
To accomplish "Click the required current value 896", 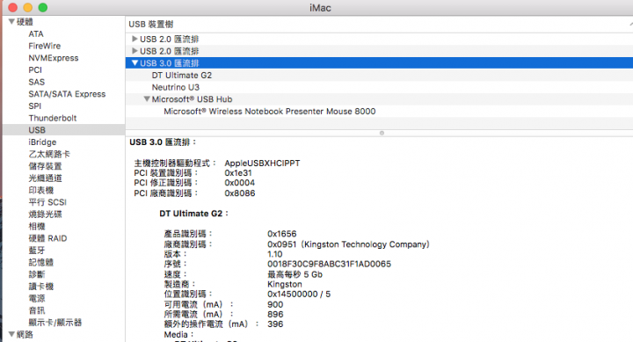I will 275,314.
